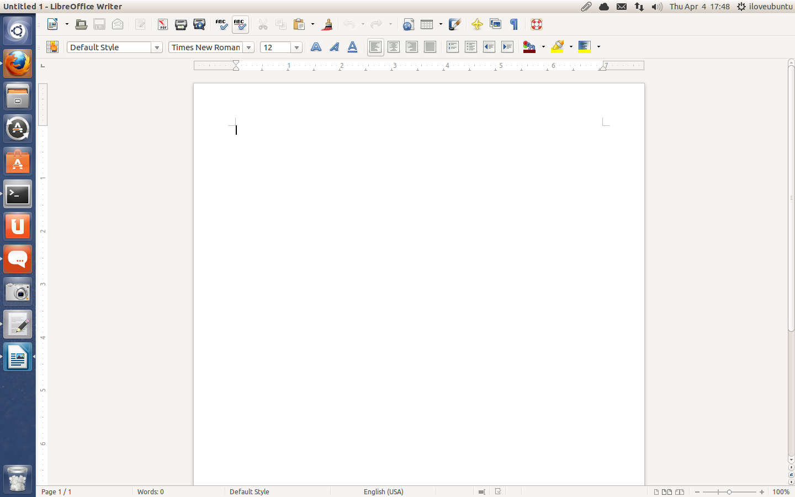Apply the font color
Viewport: 795px width, 497px height.
tap(529, 47)
